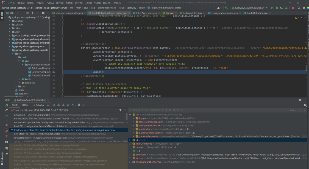
Task: Collapse spring-cloud-gateway-sample module
Action: click(x=9, y=50)
